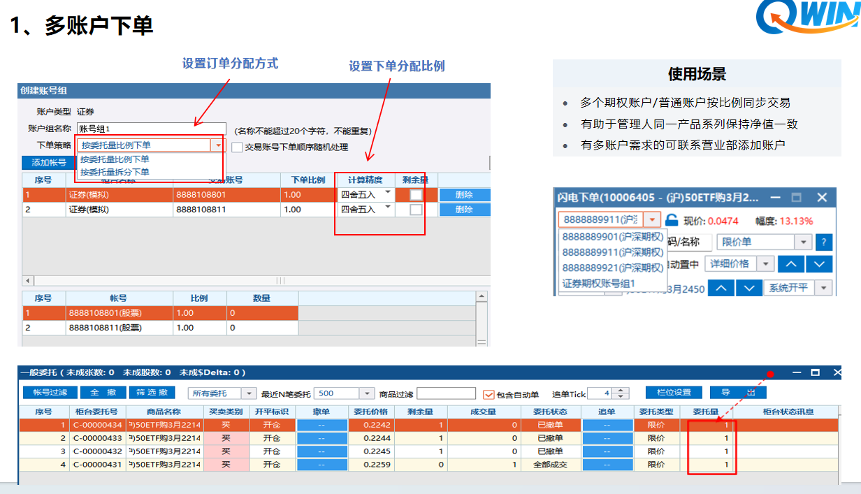This screenshot has width=861, height=494.
Task: Click the blue up chevron next to 详细价格
Action: point(791,265)
